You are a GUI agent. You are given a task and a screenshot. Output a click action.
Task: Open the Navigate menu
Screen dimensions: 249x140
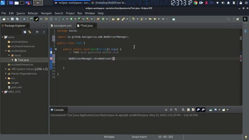pos(46,13)
